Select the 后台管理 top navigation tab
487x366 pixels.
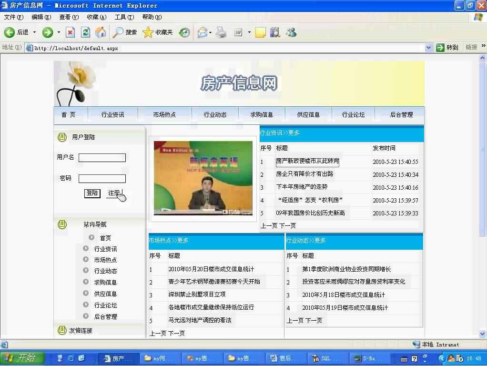point(401,115)
